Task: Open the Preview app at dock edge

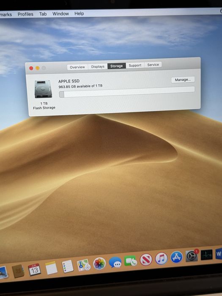Action: (4, 272)
